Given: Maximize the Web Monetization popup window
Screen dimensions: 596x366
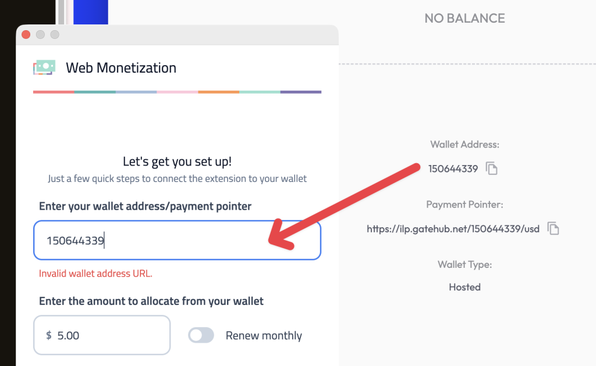Looking at the screenshot, I should [55, 35].
